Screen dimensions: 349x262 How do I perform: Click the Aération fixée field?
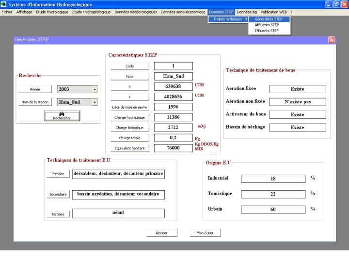pyautogui.click(x=298, y=89)
